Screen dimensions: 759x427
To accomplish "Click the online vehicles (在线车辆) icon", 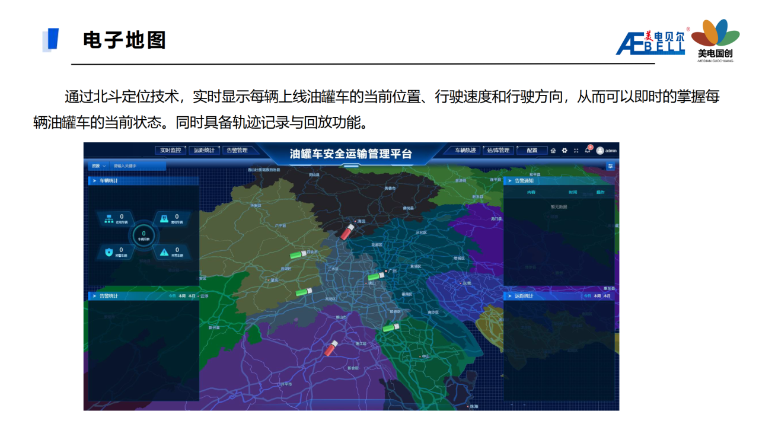I will click(109, 219).
